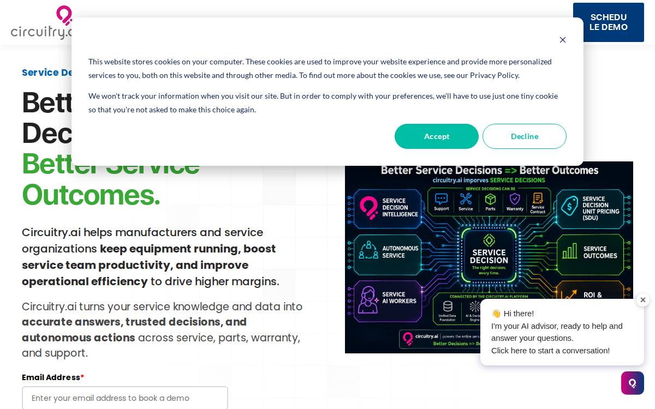
Task: Click the circuitry.ai logo in header
Action: click(41, 22)
